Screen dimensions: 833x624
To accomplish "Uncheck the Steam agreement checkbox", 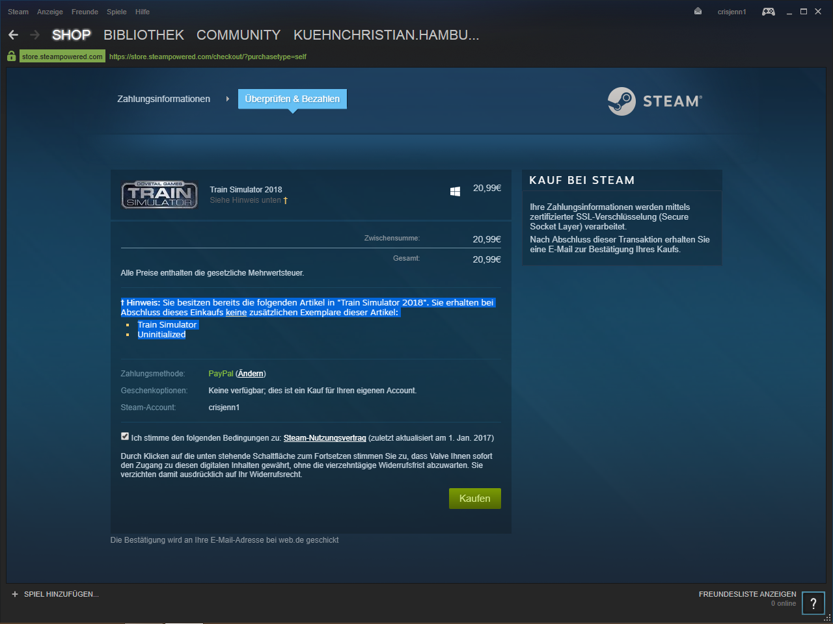I will tap(125, 436).
